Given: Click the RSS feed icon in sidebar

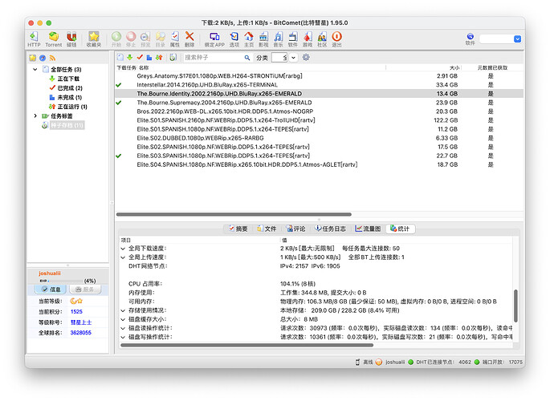Looking at the screenshot, I should click(x=52, y=58).
